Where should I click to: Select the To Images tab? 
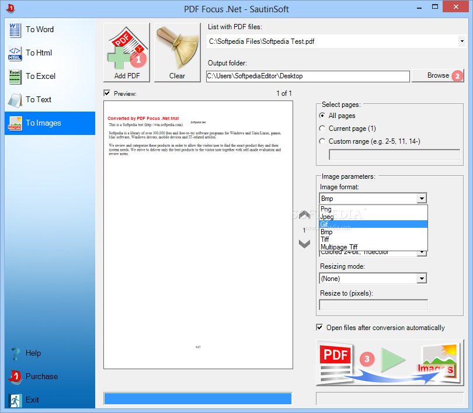point(50,123)
